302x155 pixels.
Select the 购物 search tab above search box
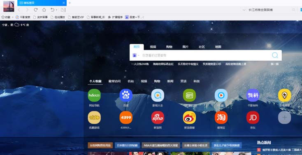coord(169,47)
